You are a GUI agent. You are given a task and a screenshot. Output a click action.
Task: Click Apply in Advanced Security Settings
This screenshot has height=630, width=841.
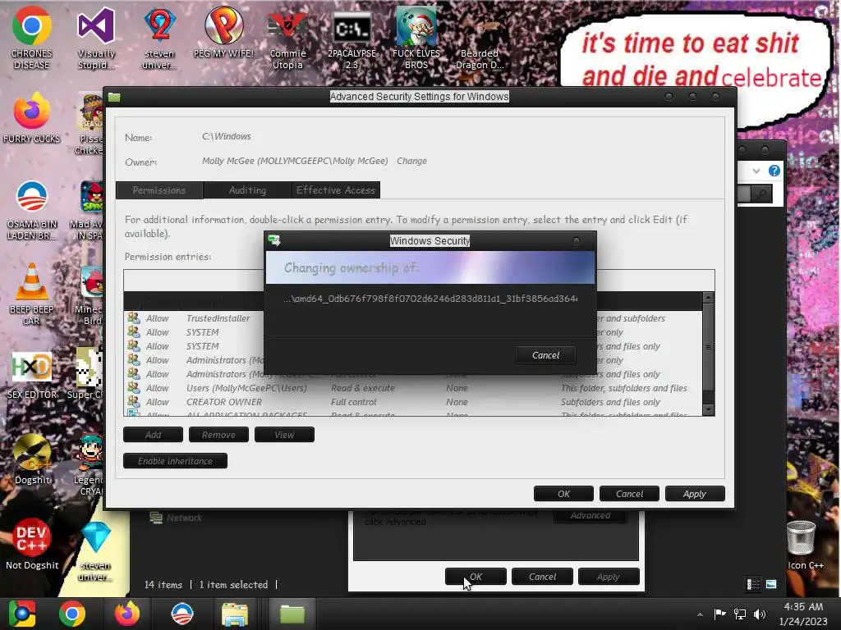(x=695, y=493)
